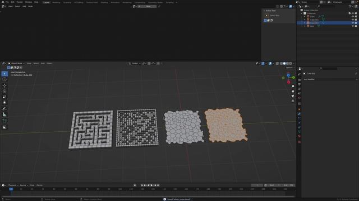Toggle the camera view icon
Viewport: 359px width, 201px height.
(293, 96)
